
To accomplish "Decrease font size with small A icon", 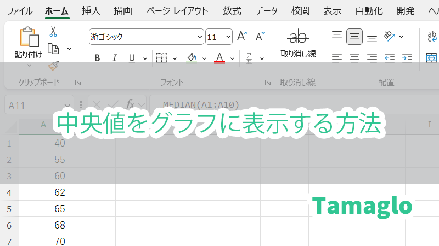I will 260,37.
